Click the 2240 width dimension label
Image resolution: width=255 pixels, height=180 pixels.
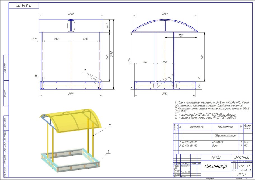click(71, 14)
